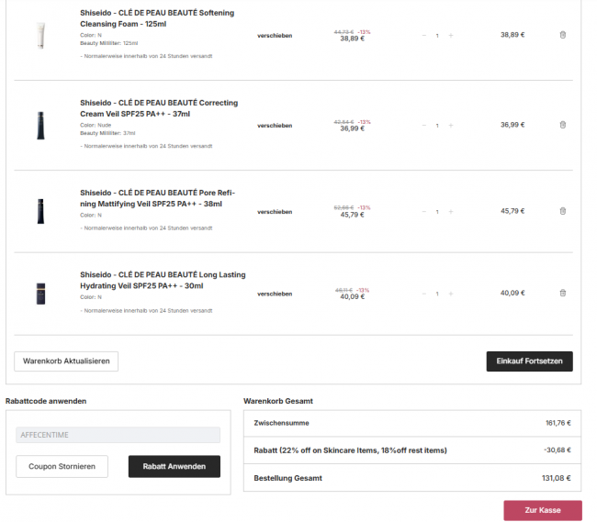Click verschieben for Correcting Cream Veil
Screen dimensions: 597x522
(275, 126)
